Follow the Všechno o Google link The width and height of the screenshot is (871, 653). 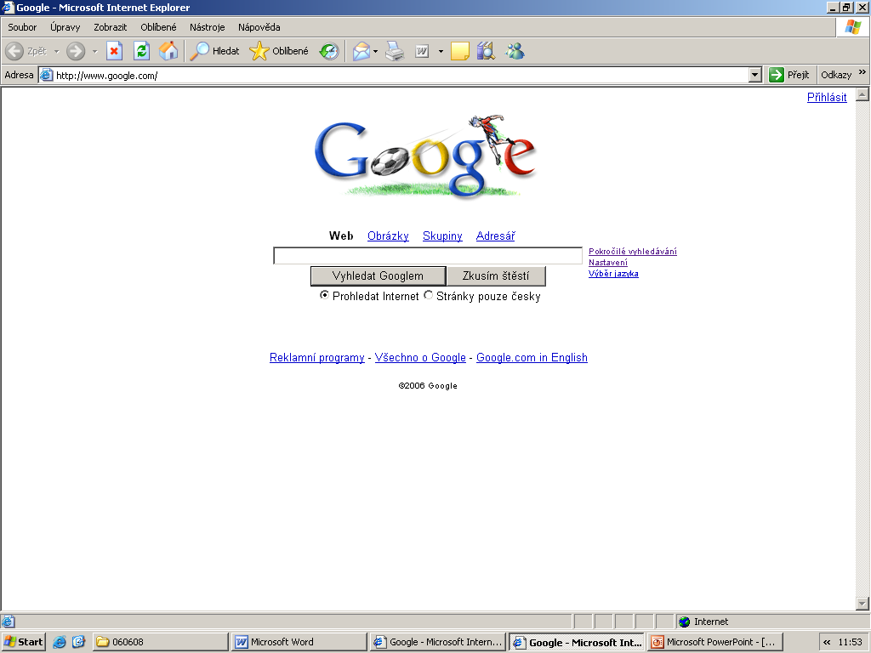[420, 358]
